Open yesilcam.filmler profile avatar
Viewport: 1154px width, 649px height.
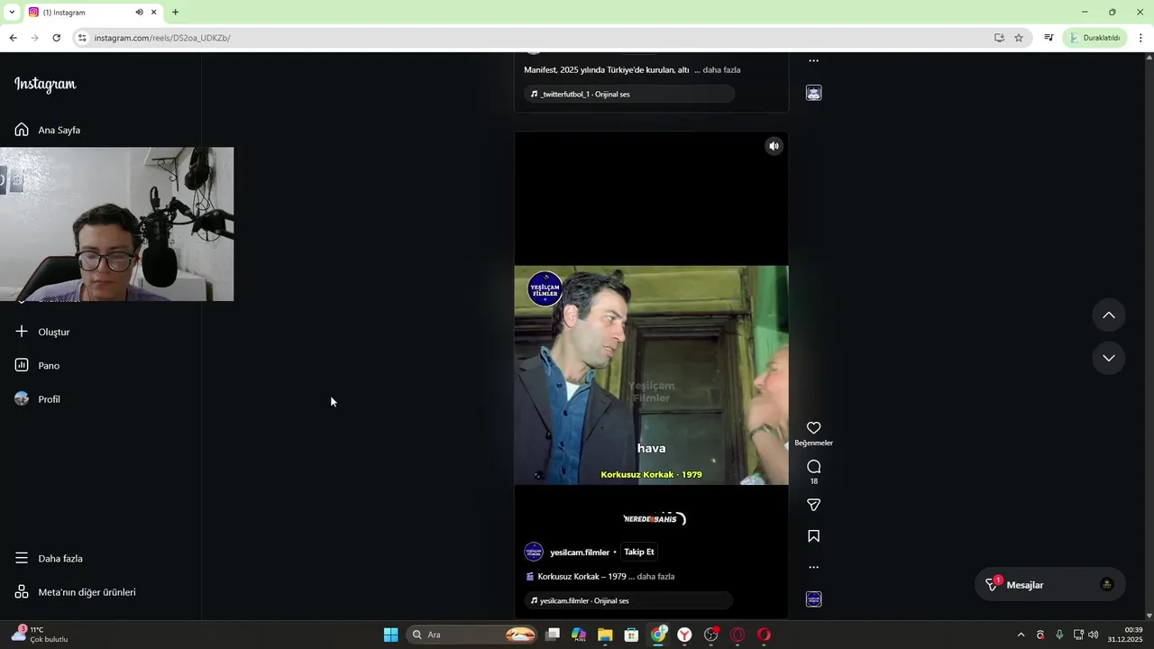(x=534, y=552)
